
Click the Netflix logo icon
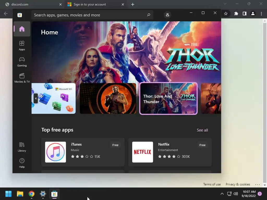[x=143, y=152]
